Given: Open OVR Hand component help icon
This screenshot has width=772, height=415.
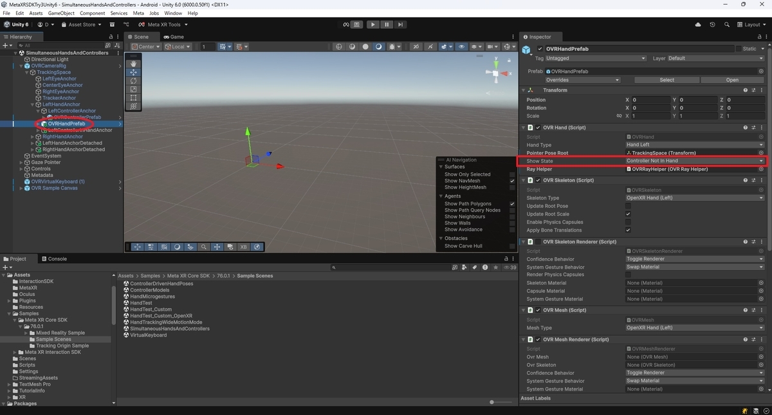Looking at the screenshot, I should click(x=745, y=127).
